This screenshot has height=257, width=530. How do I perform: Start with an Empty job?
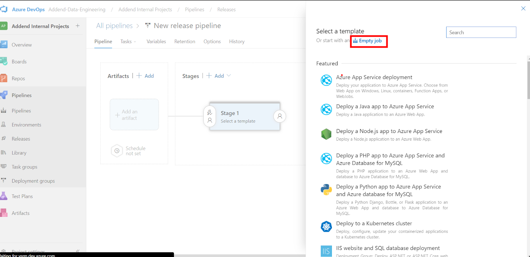(x=367, y=41)
